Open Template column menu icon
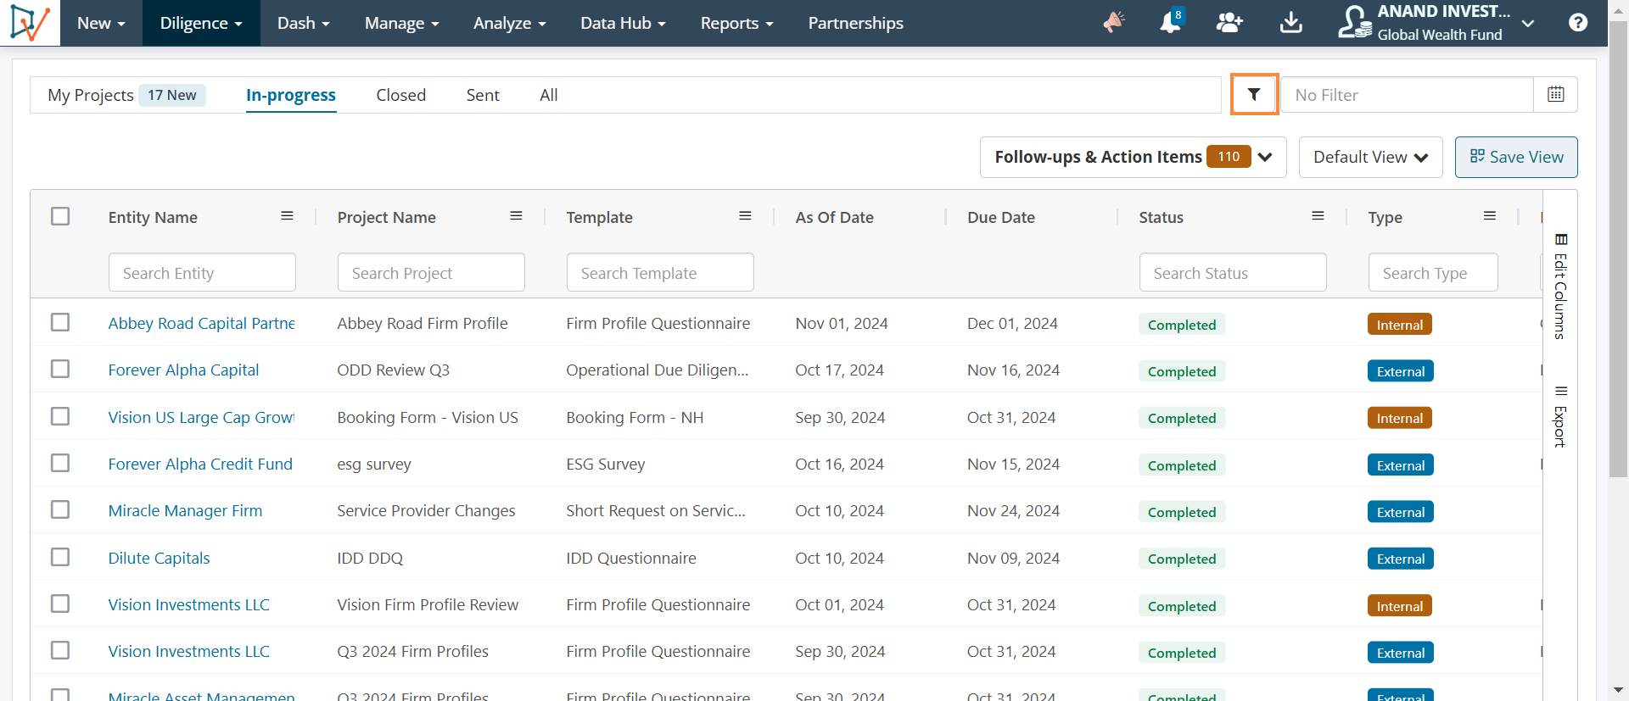The width and height of the screenshot is (1629, 701). point(745,216)
